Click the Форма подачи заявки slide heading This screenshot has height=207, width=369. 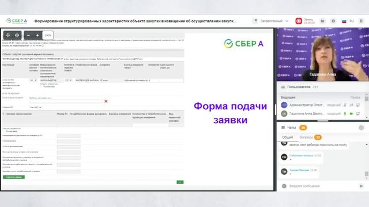click(231, 113)
